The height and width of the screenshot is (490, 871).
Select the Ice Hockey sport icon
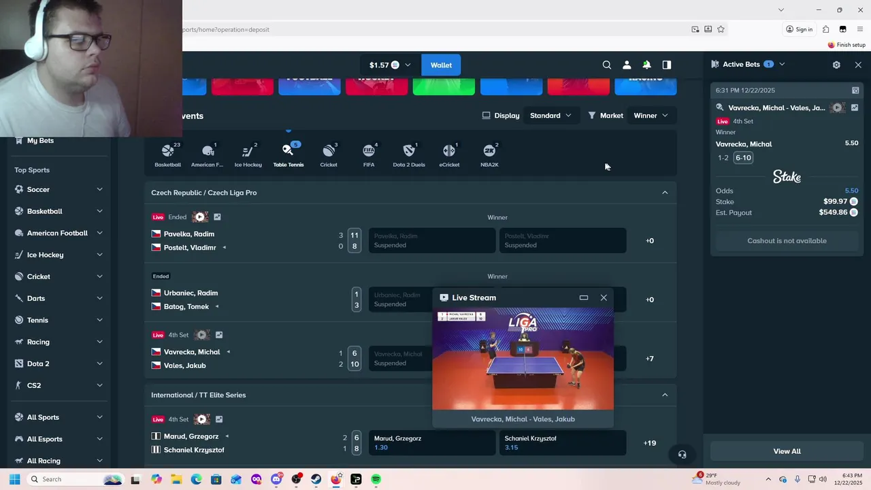pyautogui.click(x=248, y=155)
